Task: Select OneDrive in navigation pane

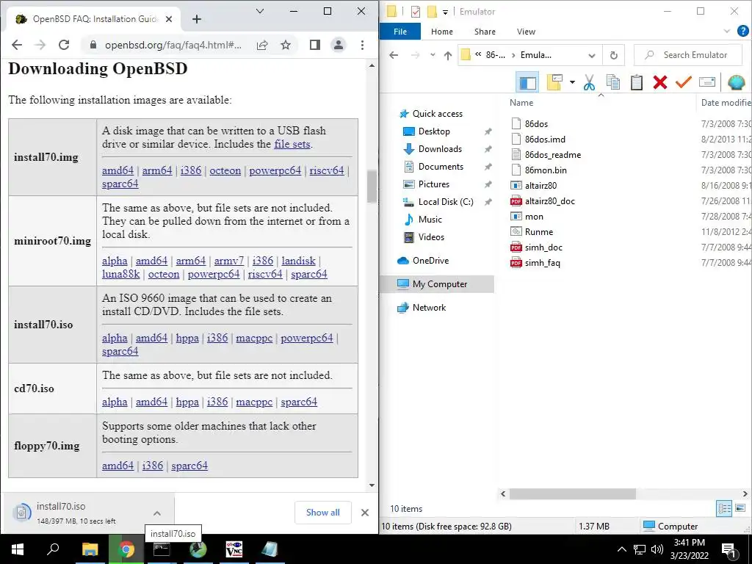Action: [430, 261]
